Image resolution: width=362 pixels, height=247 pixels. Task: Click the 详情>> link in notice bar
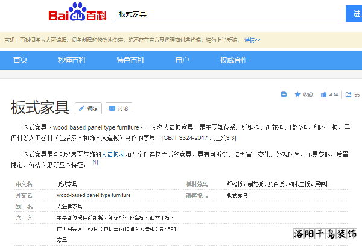[252, 40]
